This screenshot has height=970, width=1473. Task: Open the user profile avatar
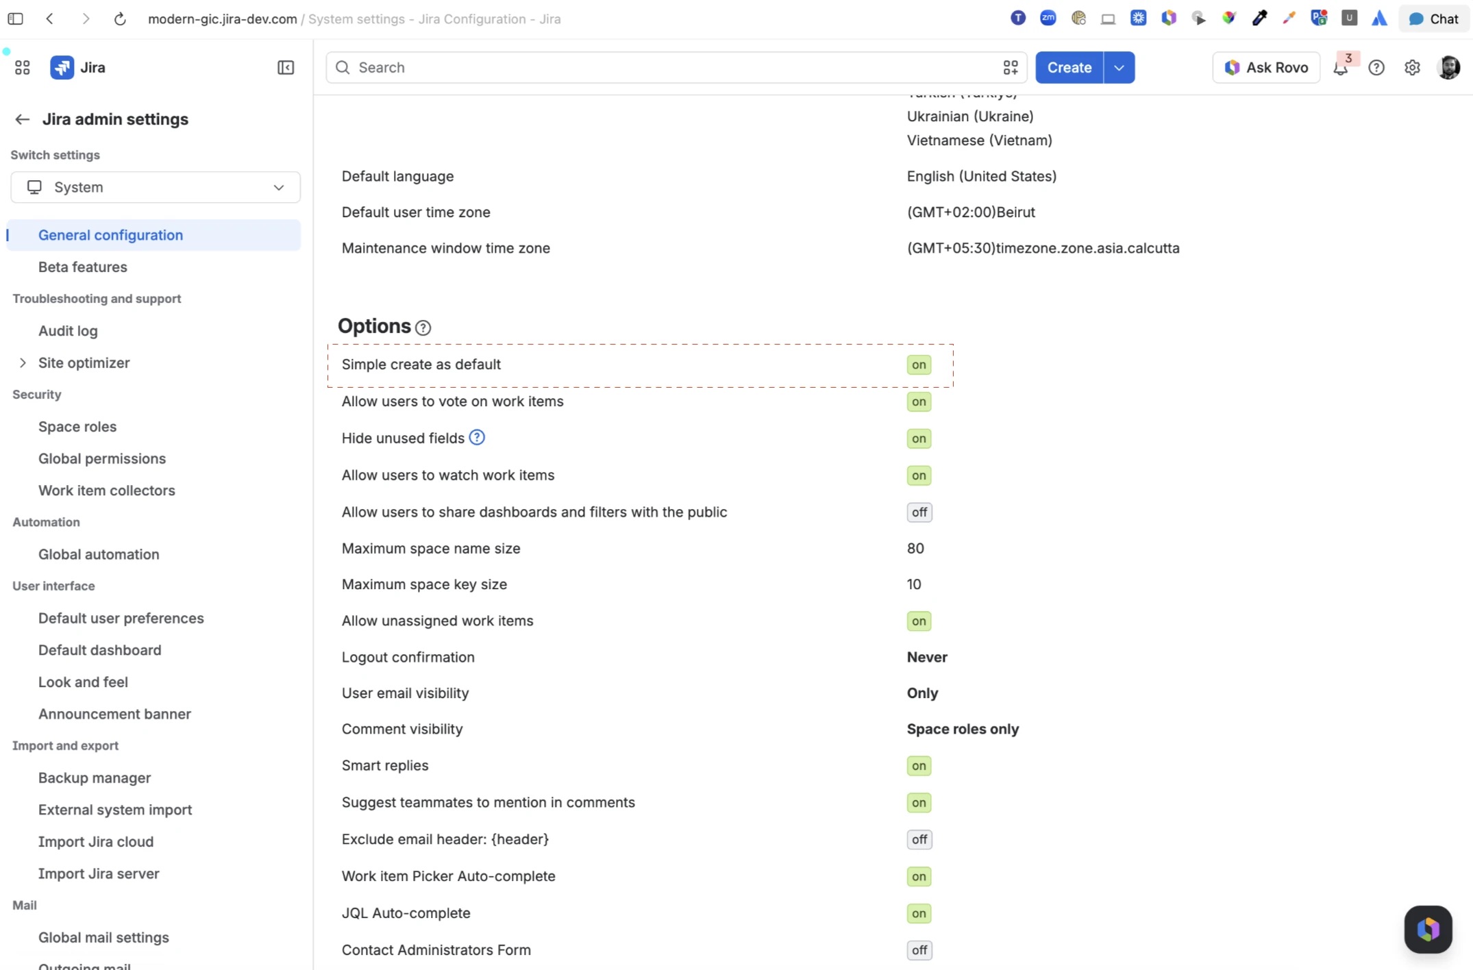pyautogui.click(x=1448, y=67)
